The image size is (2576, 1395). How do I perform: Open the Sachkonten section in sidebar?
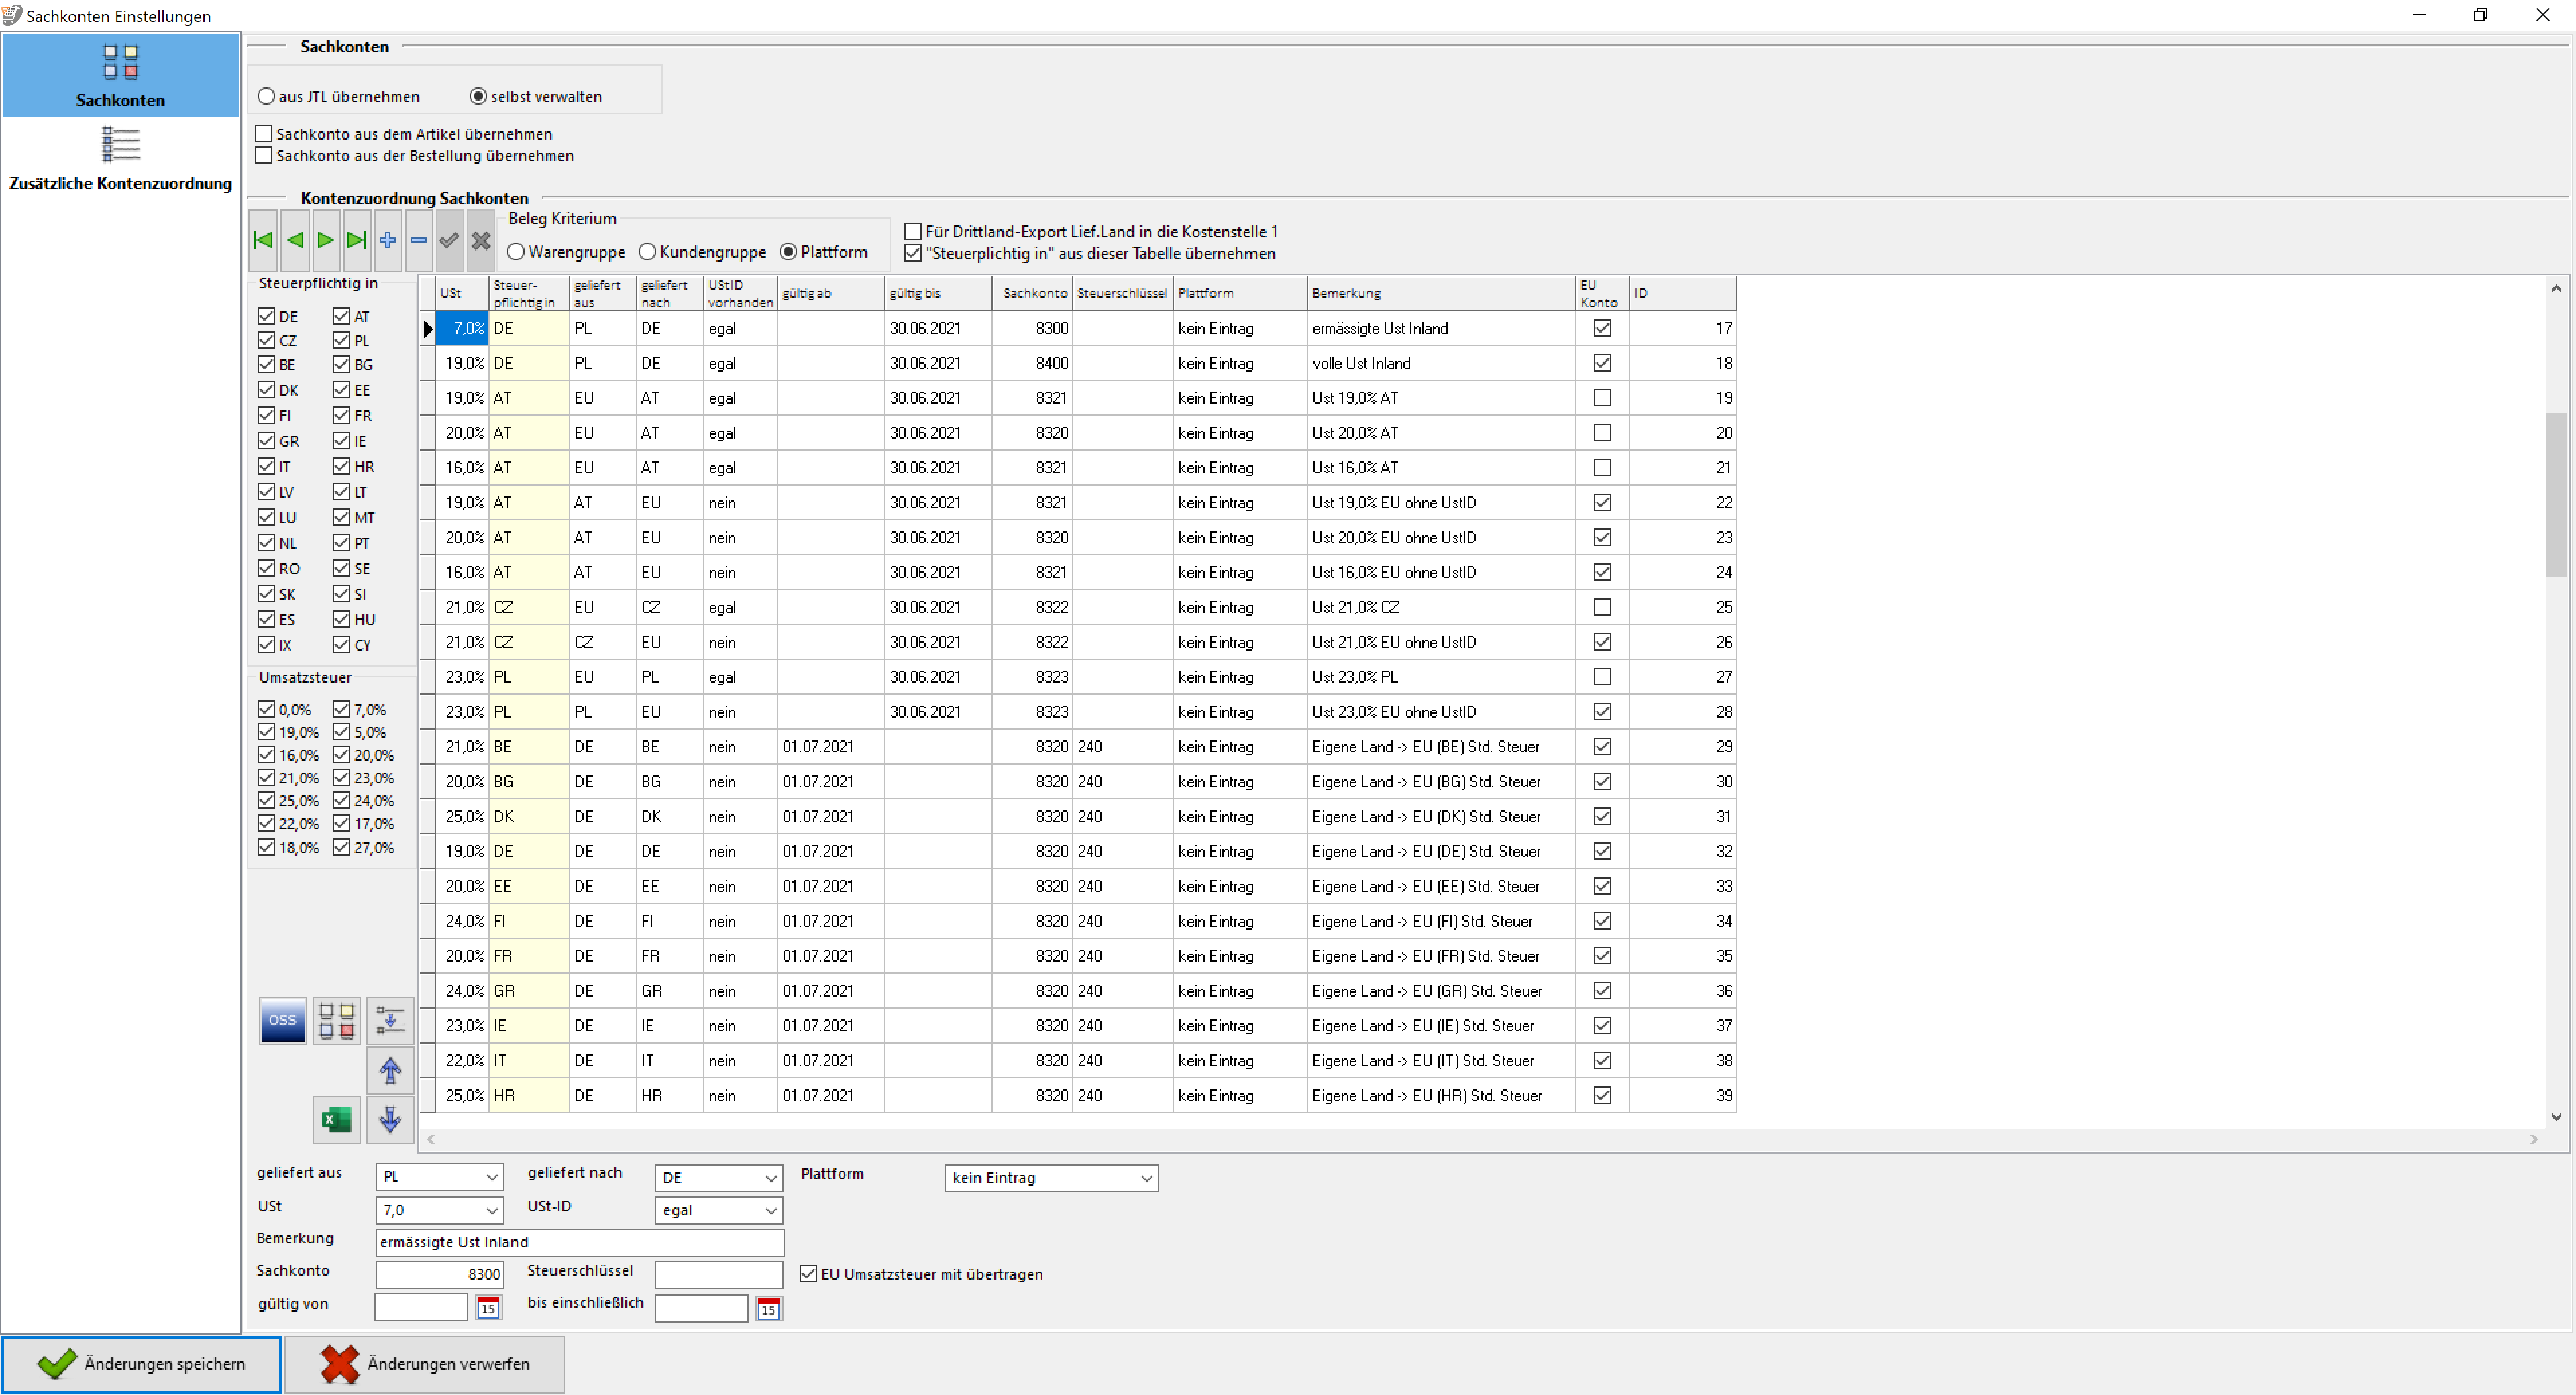pyautogui.click(x=120, y=75)
